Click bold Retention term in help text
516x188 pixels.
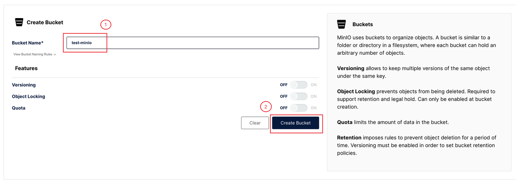(349, 138)
